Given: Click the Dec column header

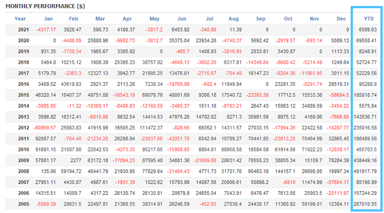Looking at the screenshot, I should pyautogui.click(x=341, y=19).
